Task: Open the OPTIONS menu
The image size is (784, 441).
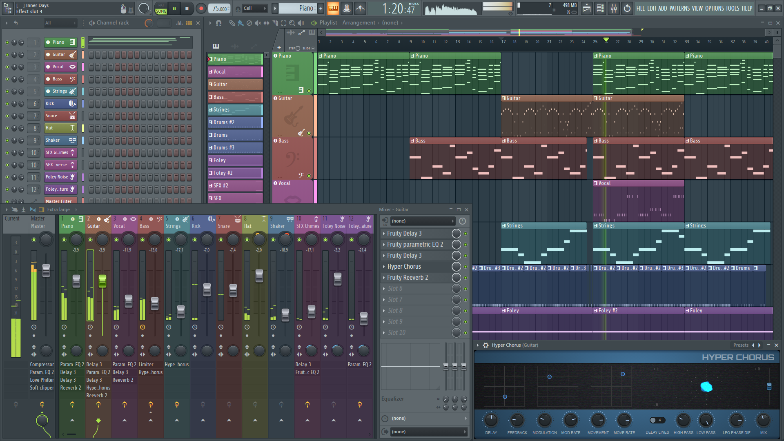Action: [x=714, y=8]
